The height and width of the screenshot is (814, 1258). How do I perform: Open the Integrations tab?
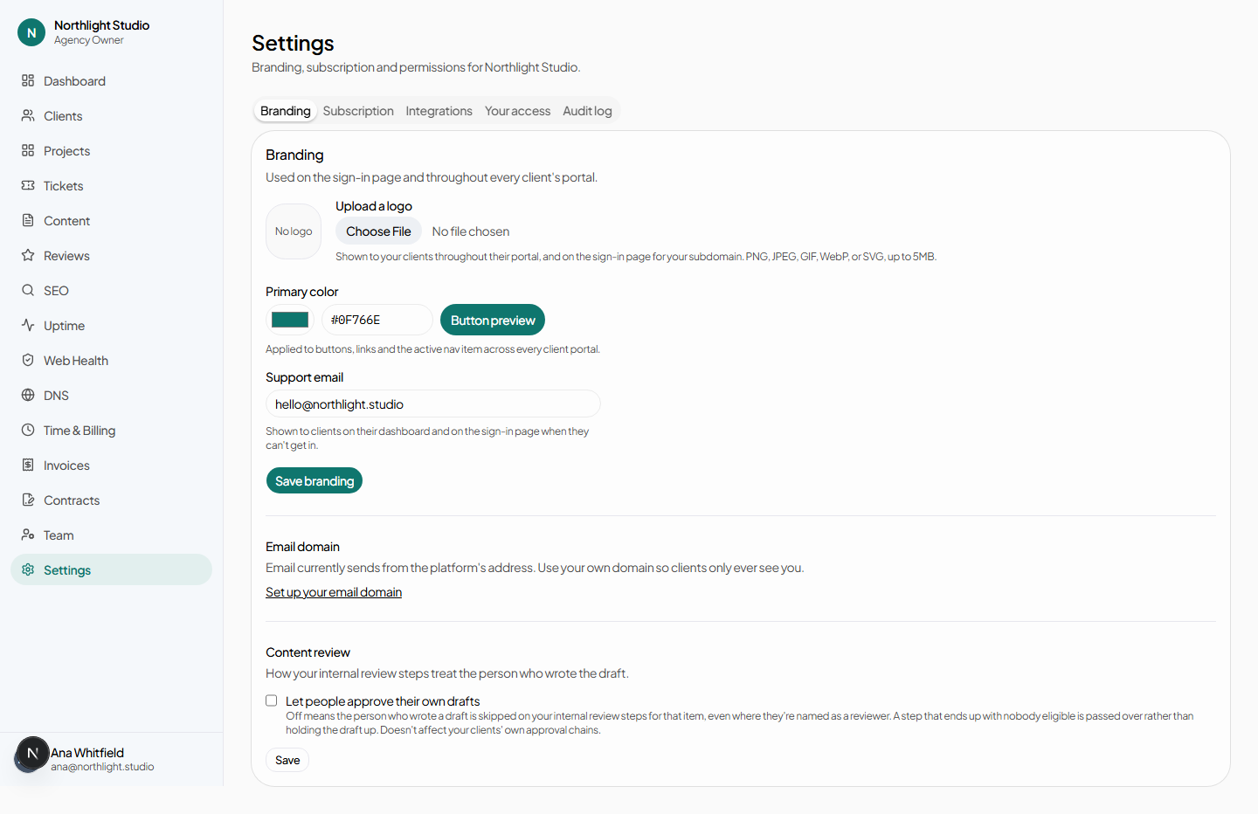coord(439,111)
